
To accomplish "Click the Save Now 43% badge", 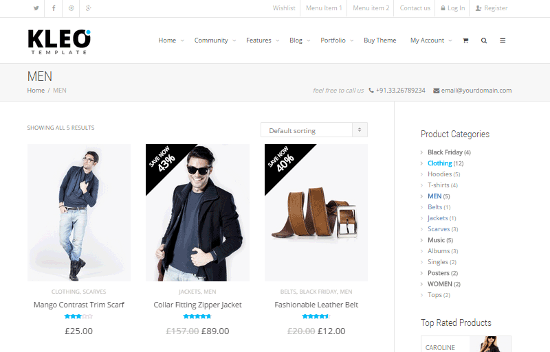I will click(x=163, y=161).
